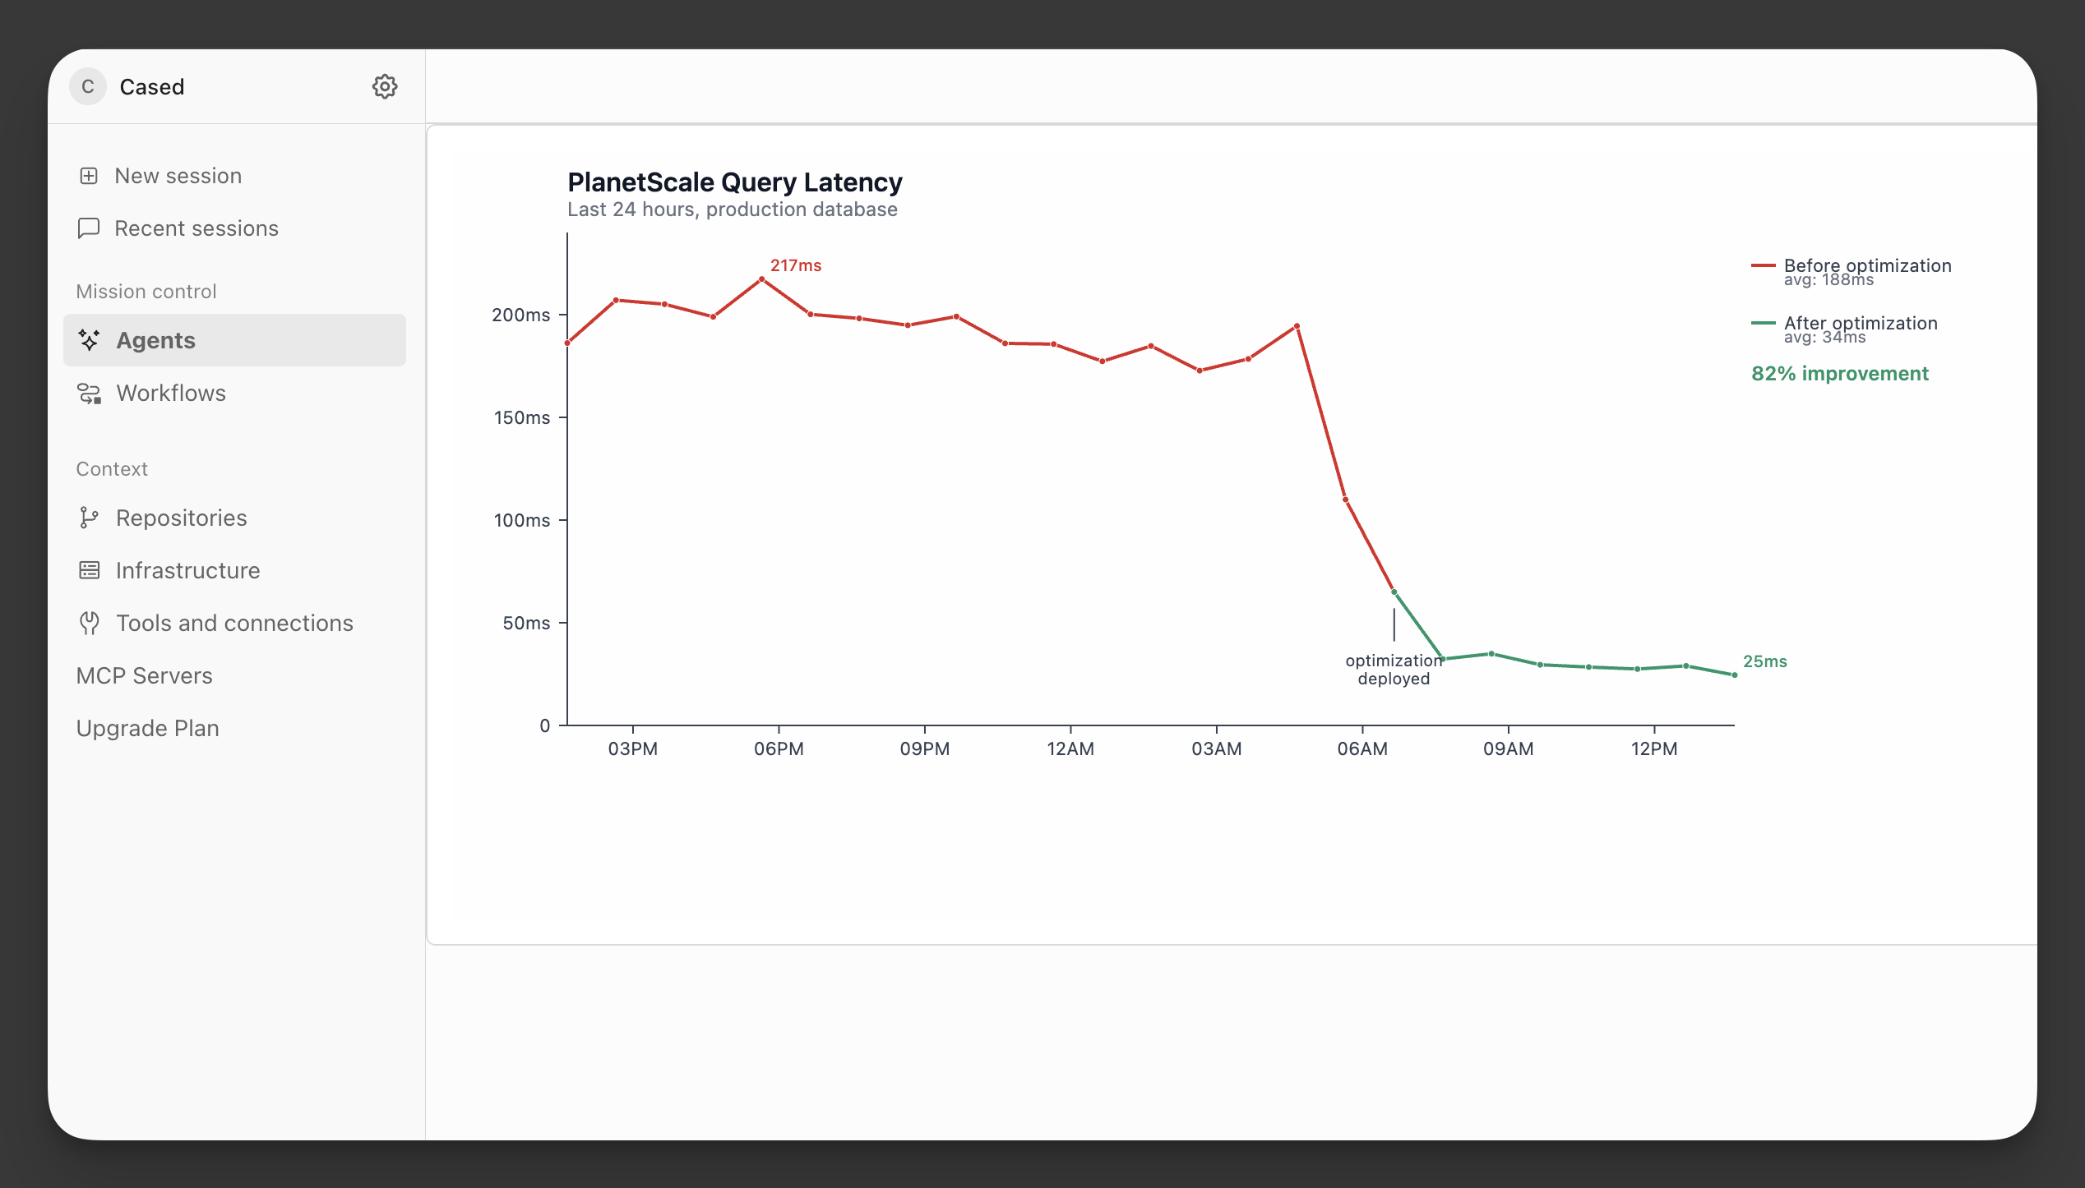Click the 100ms y-axis label

[521, 520]
